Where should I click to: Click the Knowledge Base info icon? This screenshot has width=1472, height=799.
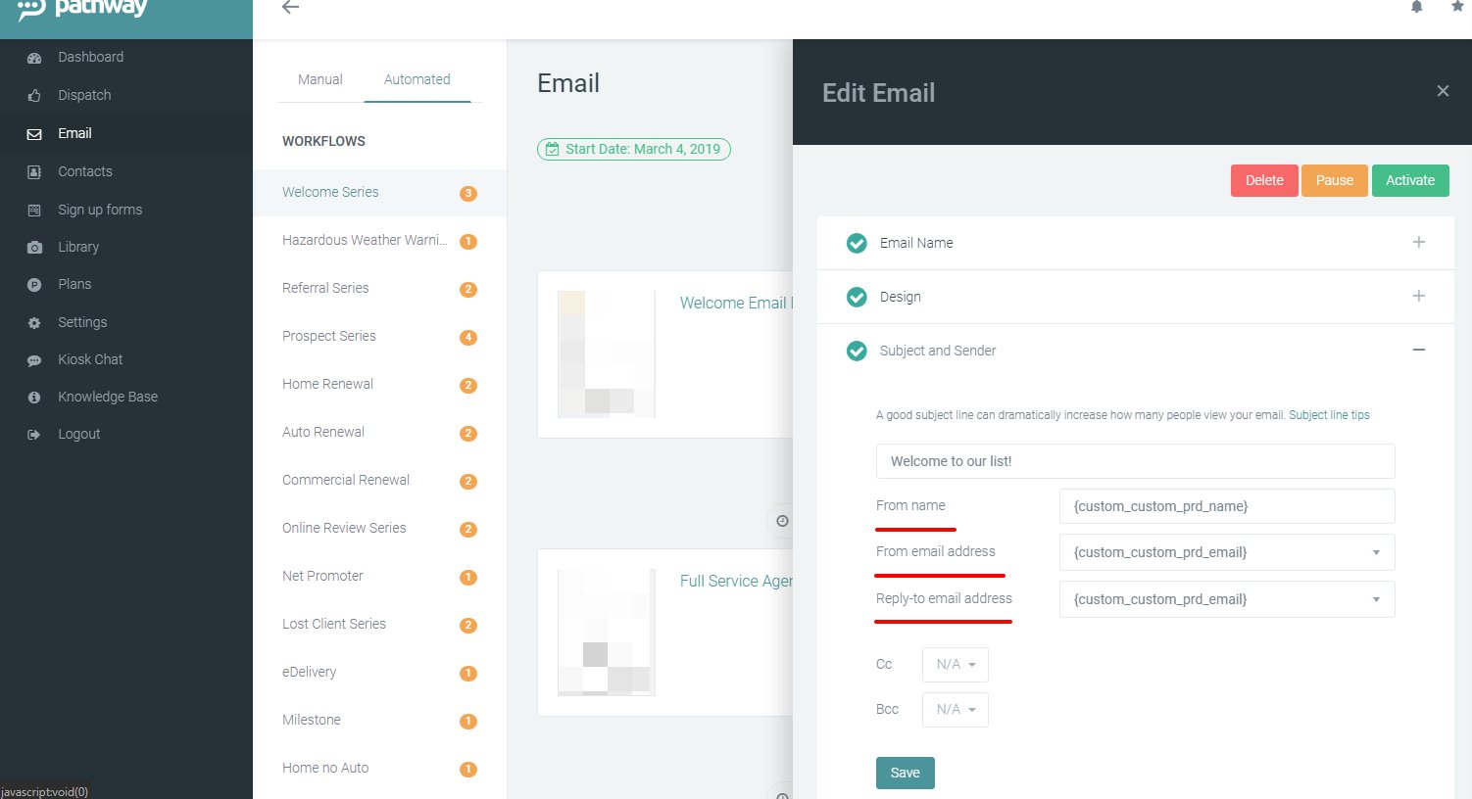[34, 398]
